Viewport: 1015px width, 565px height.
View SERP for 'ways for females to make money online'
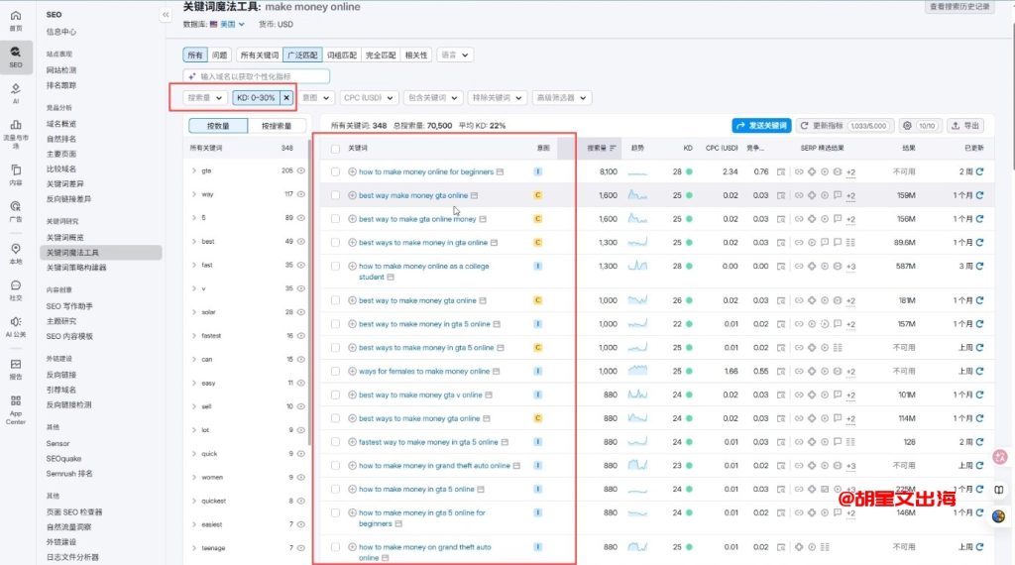tap(781, 372)
